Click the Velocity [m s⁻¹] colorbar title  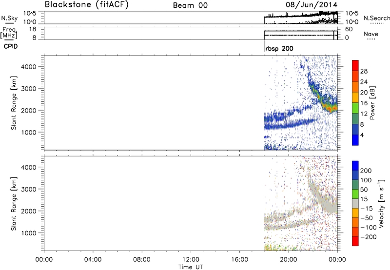[x=381, y=203]
